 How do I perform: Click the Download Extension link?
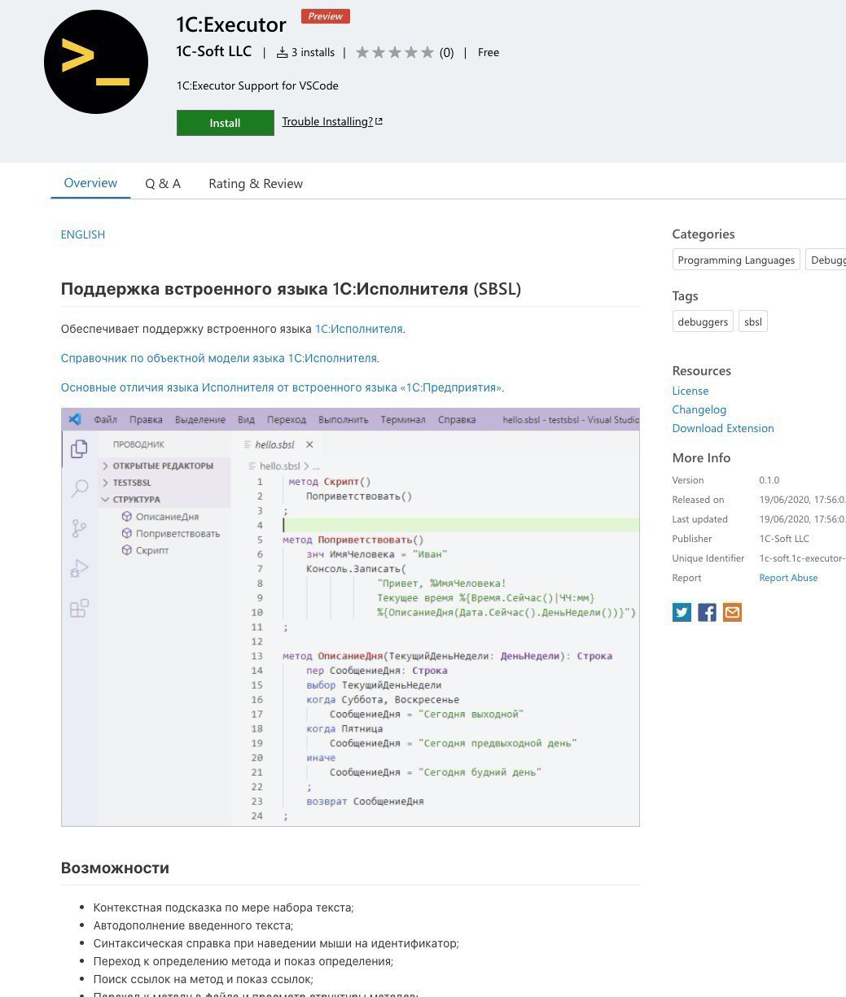(723, 428)
